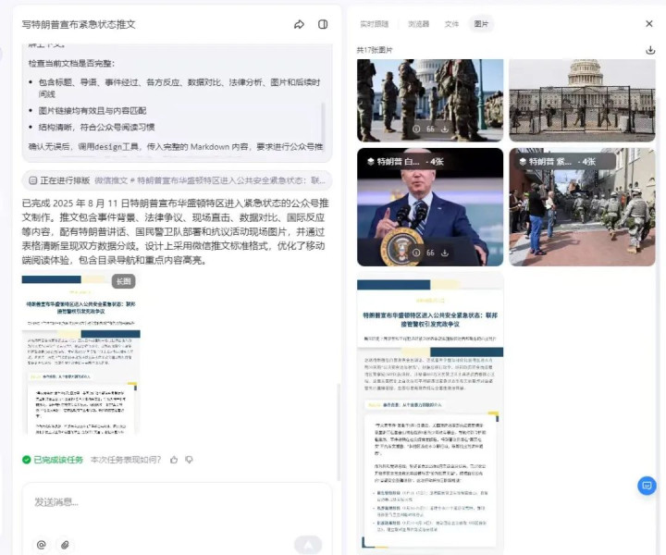The height and width of the screenshot is (555, 666).
Task: Toggle the side panel layout icon
Action: [323, 24]
